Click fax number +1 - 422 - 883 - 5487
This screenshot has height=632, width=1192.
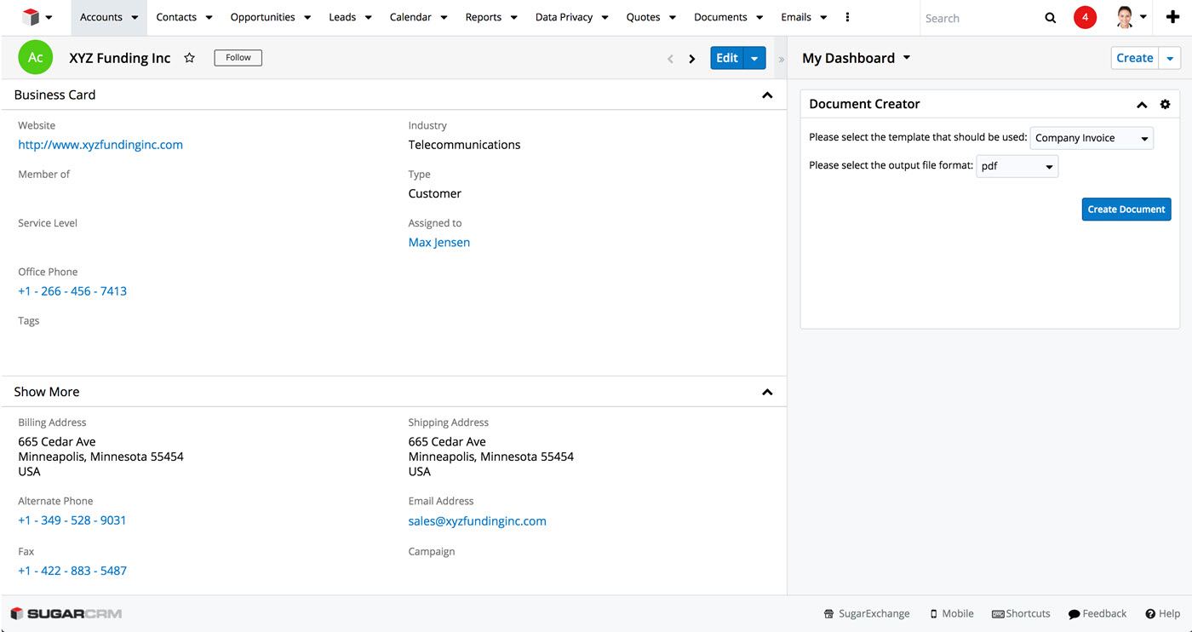[72, 571]
